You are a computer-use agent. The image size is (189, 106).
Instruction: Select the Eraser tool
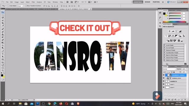[3, 40]
